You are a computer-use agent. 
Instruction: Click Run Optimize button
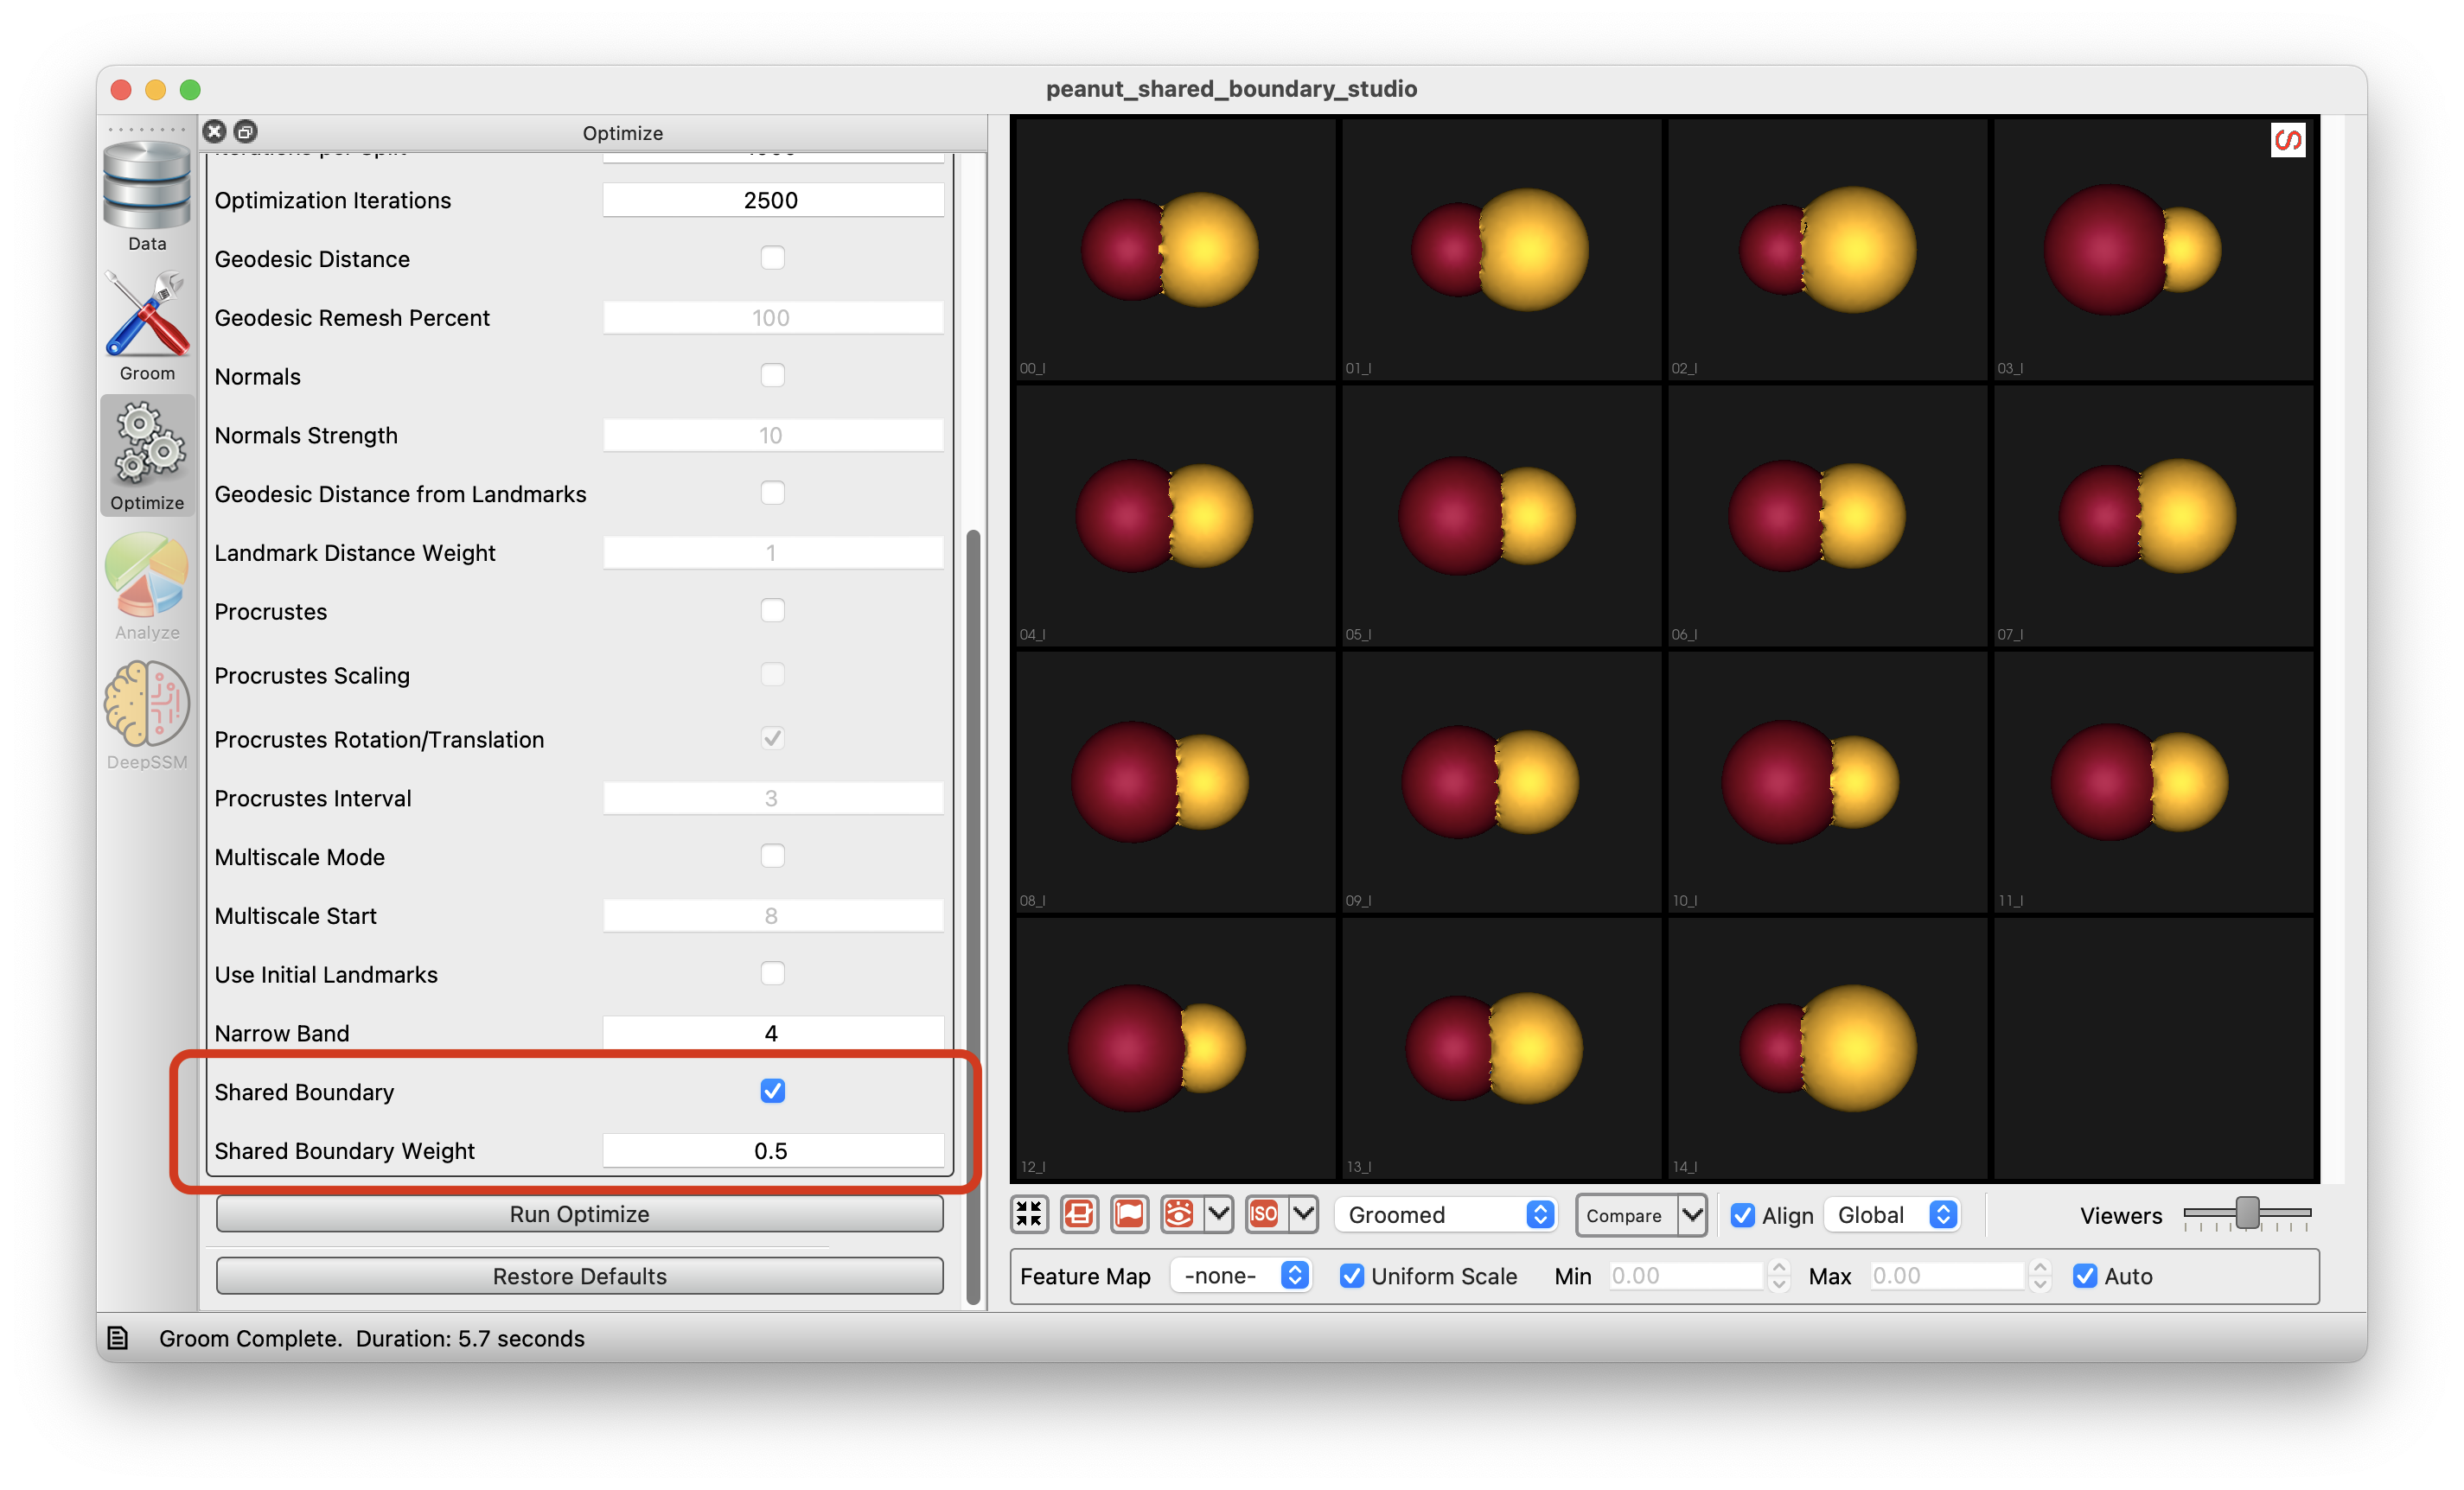tap(578, 1212)
